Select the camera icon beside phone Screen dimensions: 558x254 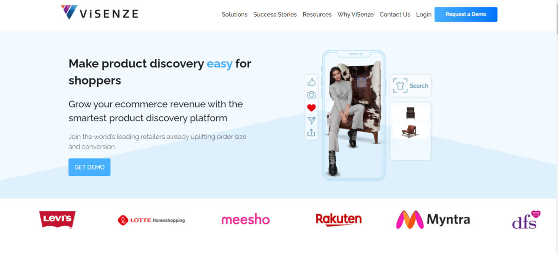311,95
